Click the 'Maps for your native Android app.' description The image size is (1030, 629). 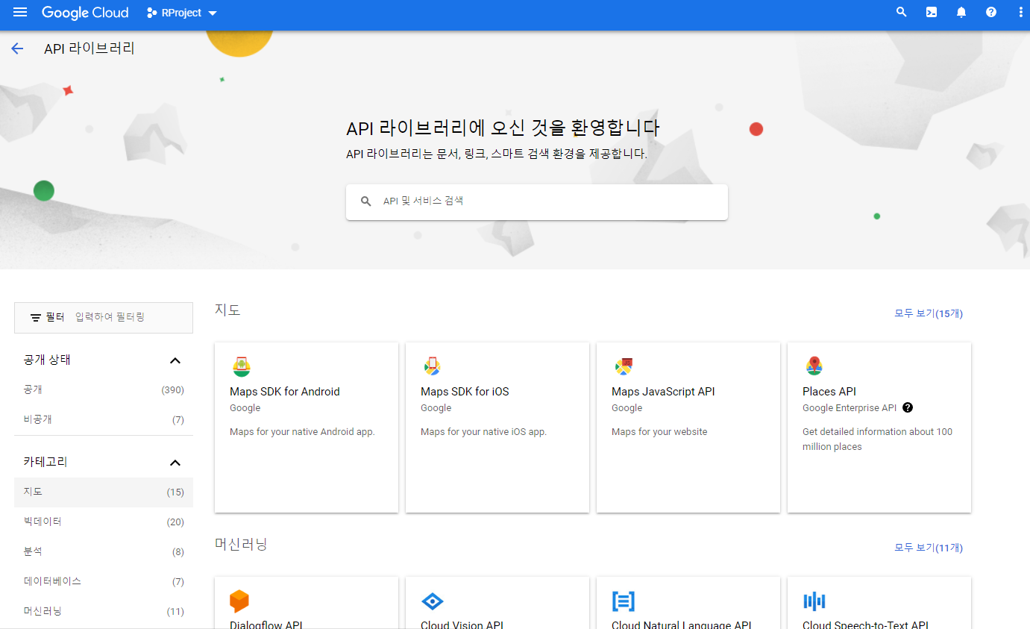(x=302, y=432)
